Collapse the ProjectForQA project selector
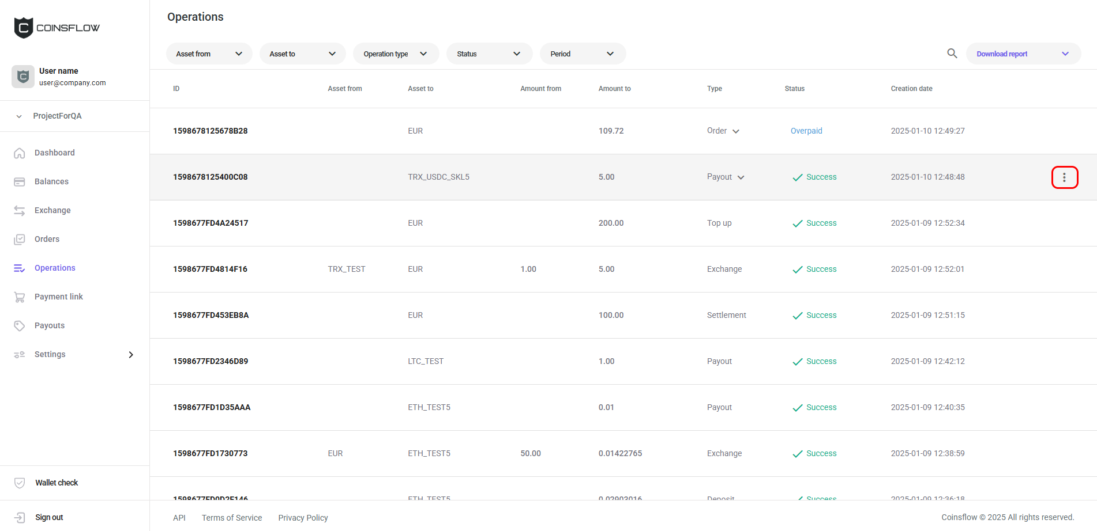This screenshot has height=531, width=1097. pyautogui.click(x=19, y=116)
